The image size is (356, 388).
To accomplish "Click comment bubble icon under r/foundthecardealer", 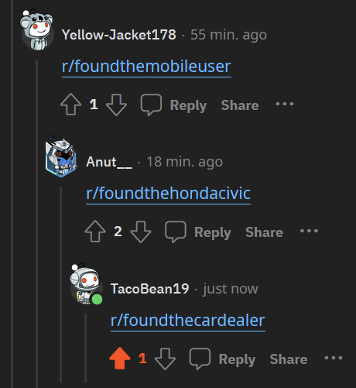I will (x=200, y=359).
